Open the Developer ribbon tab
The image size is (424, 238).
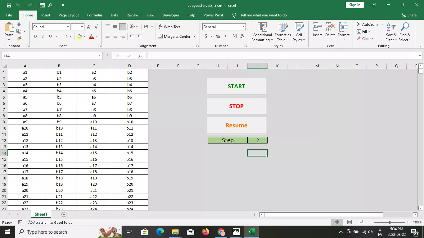171,15
